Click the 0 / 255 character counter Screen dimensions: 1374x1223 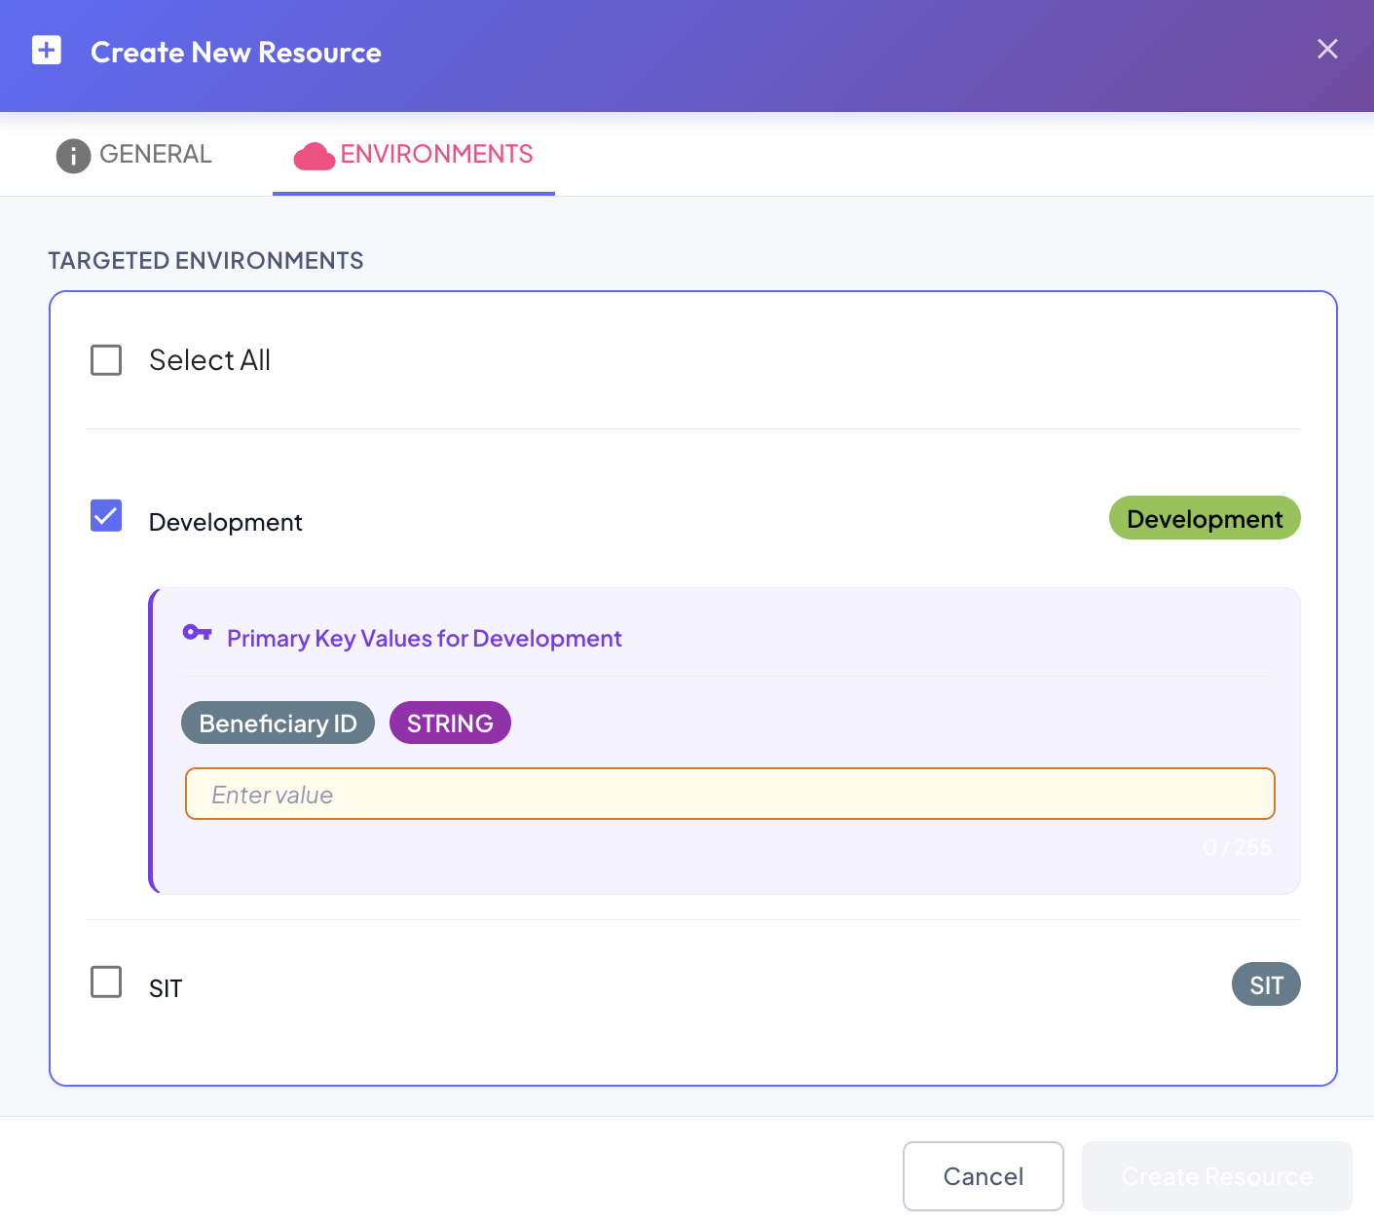click(x=1237, y=847)
